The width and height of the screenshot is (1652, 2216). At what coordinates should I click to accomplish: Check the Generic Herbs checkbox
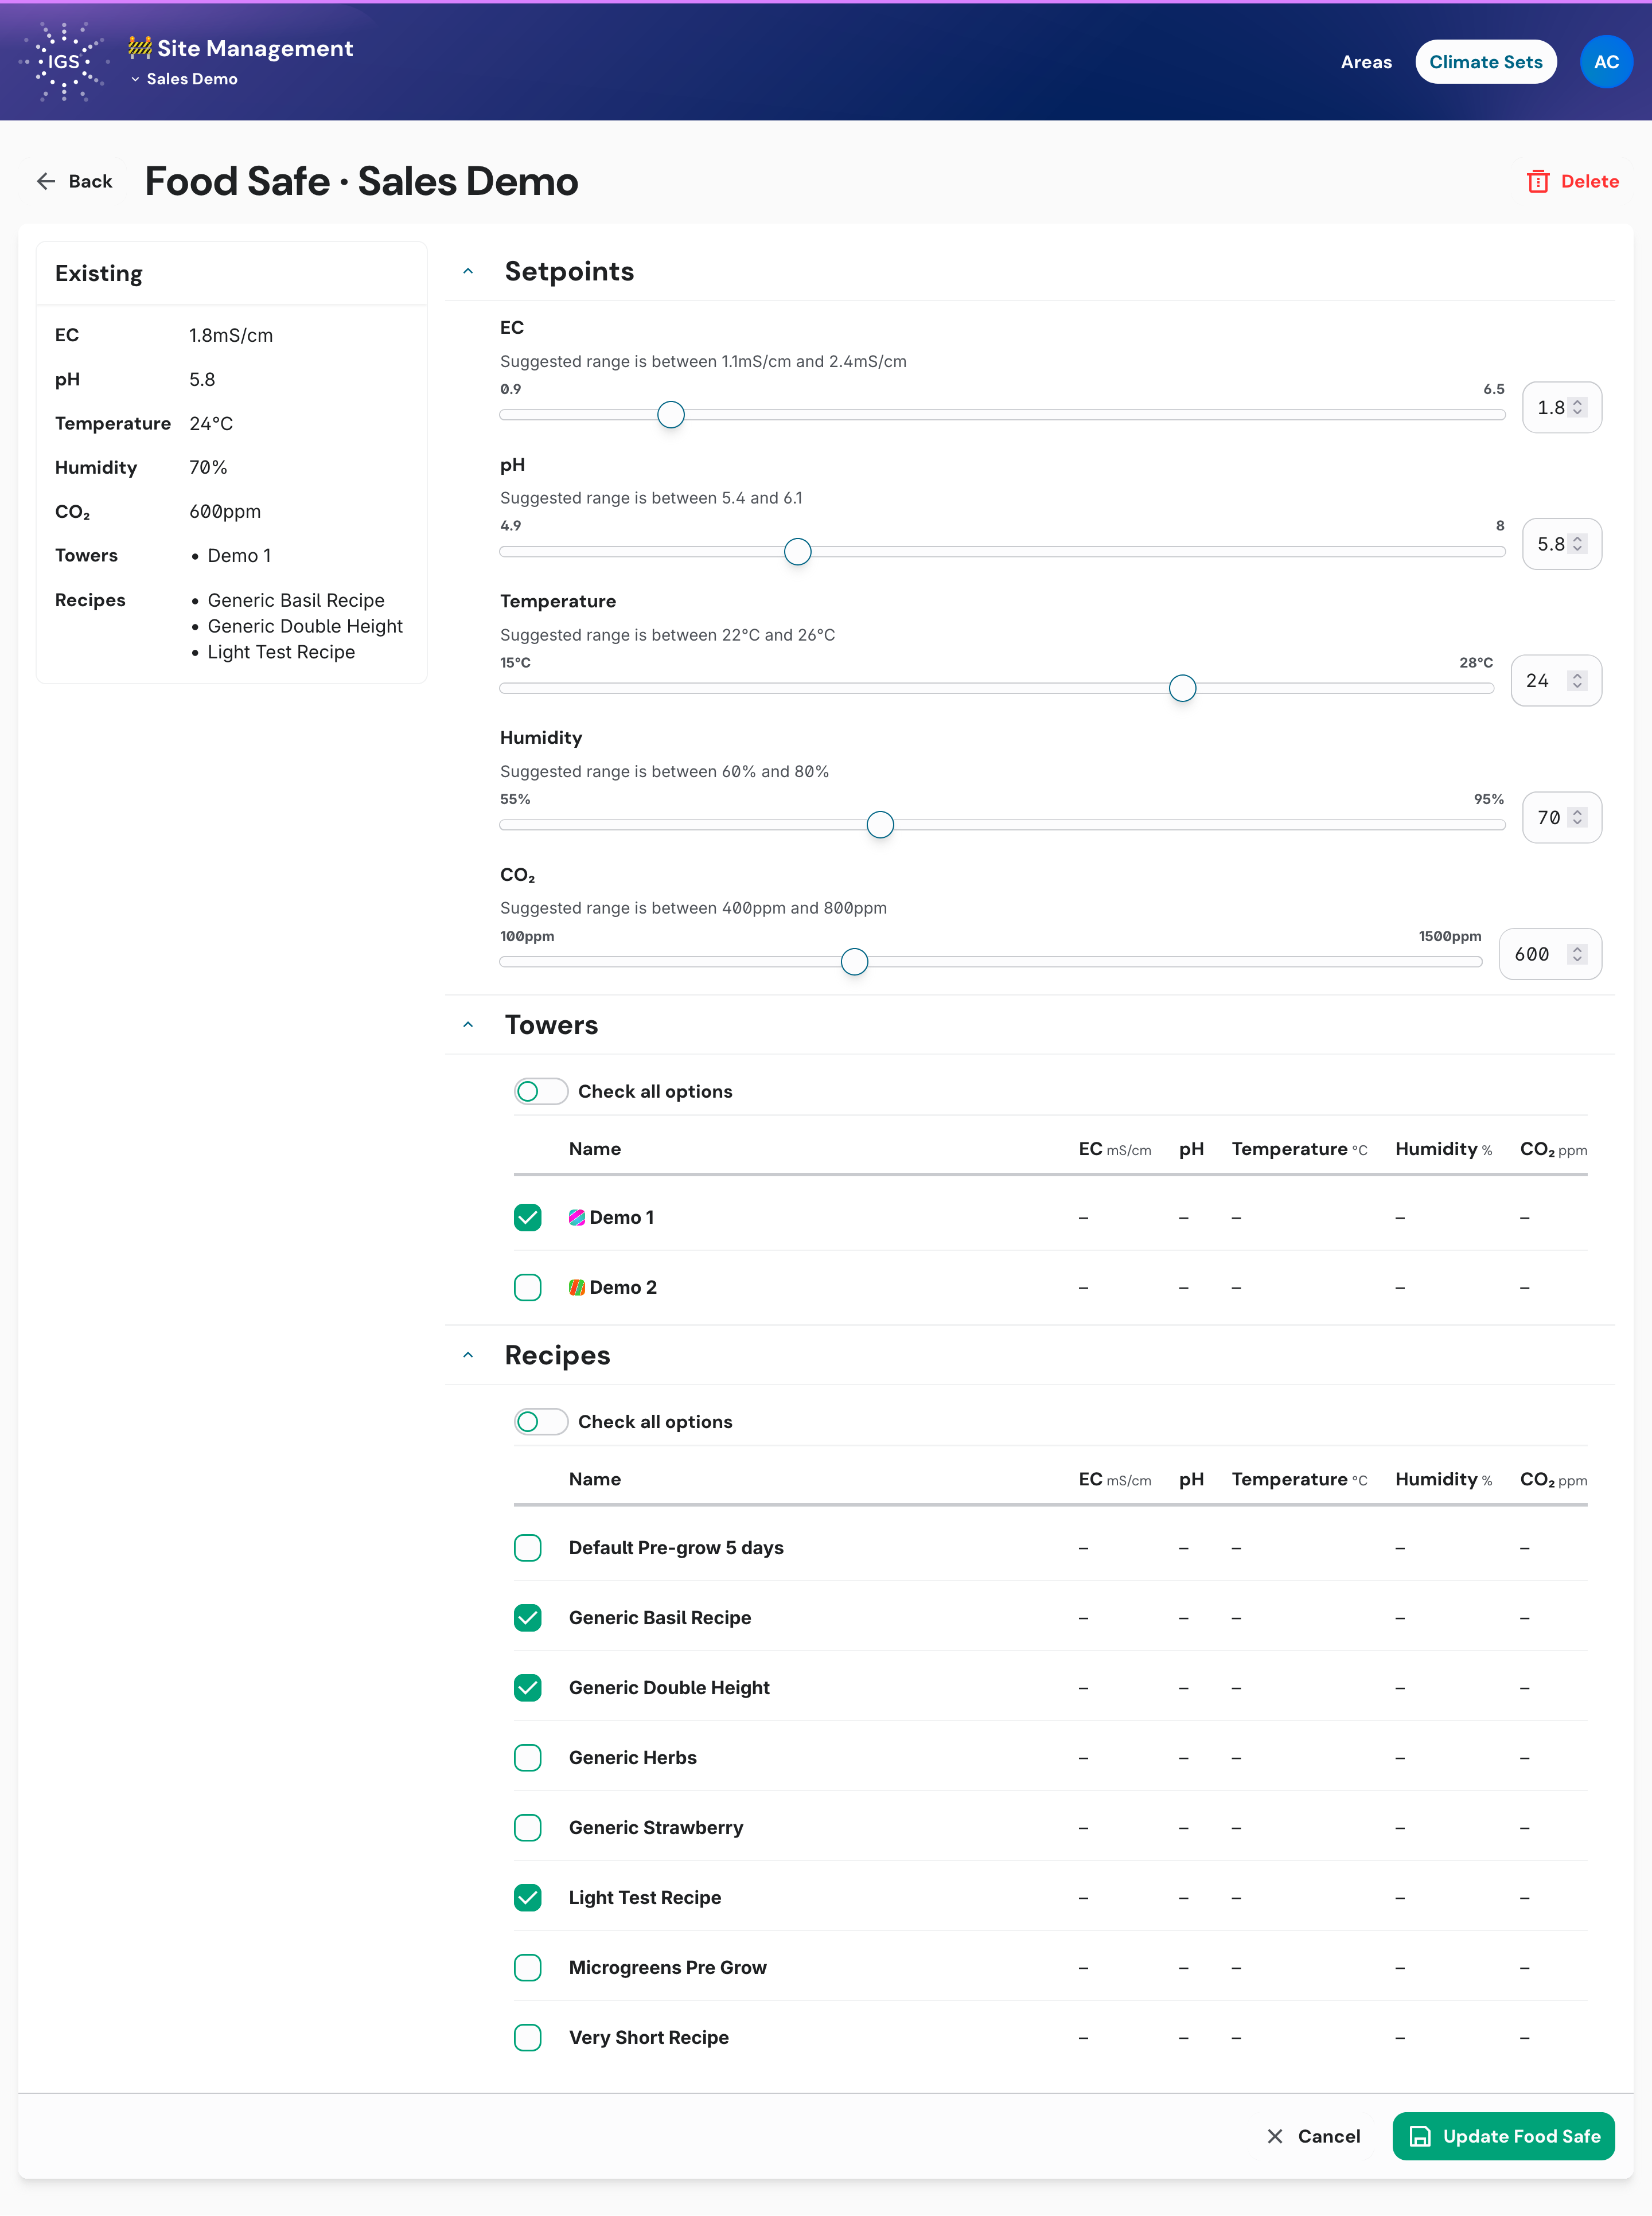point(528,1757)
